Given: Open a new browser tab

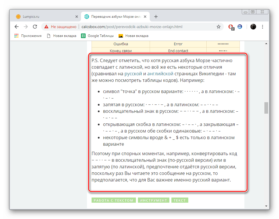Looking at the screenshot, I should tap(156, 17).
